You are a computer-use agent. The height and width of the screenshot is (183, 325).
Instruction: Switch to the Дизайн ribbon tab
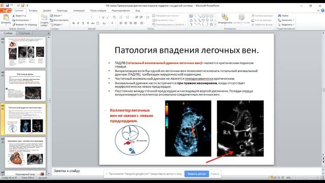point(47,11)
